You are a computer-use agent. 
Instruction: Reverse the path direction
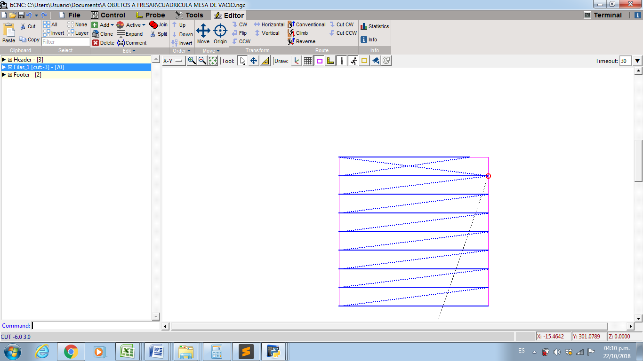click(301, 41)
